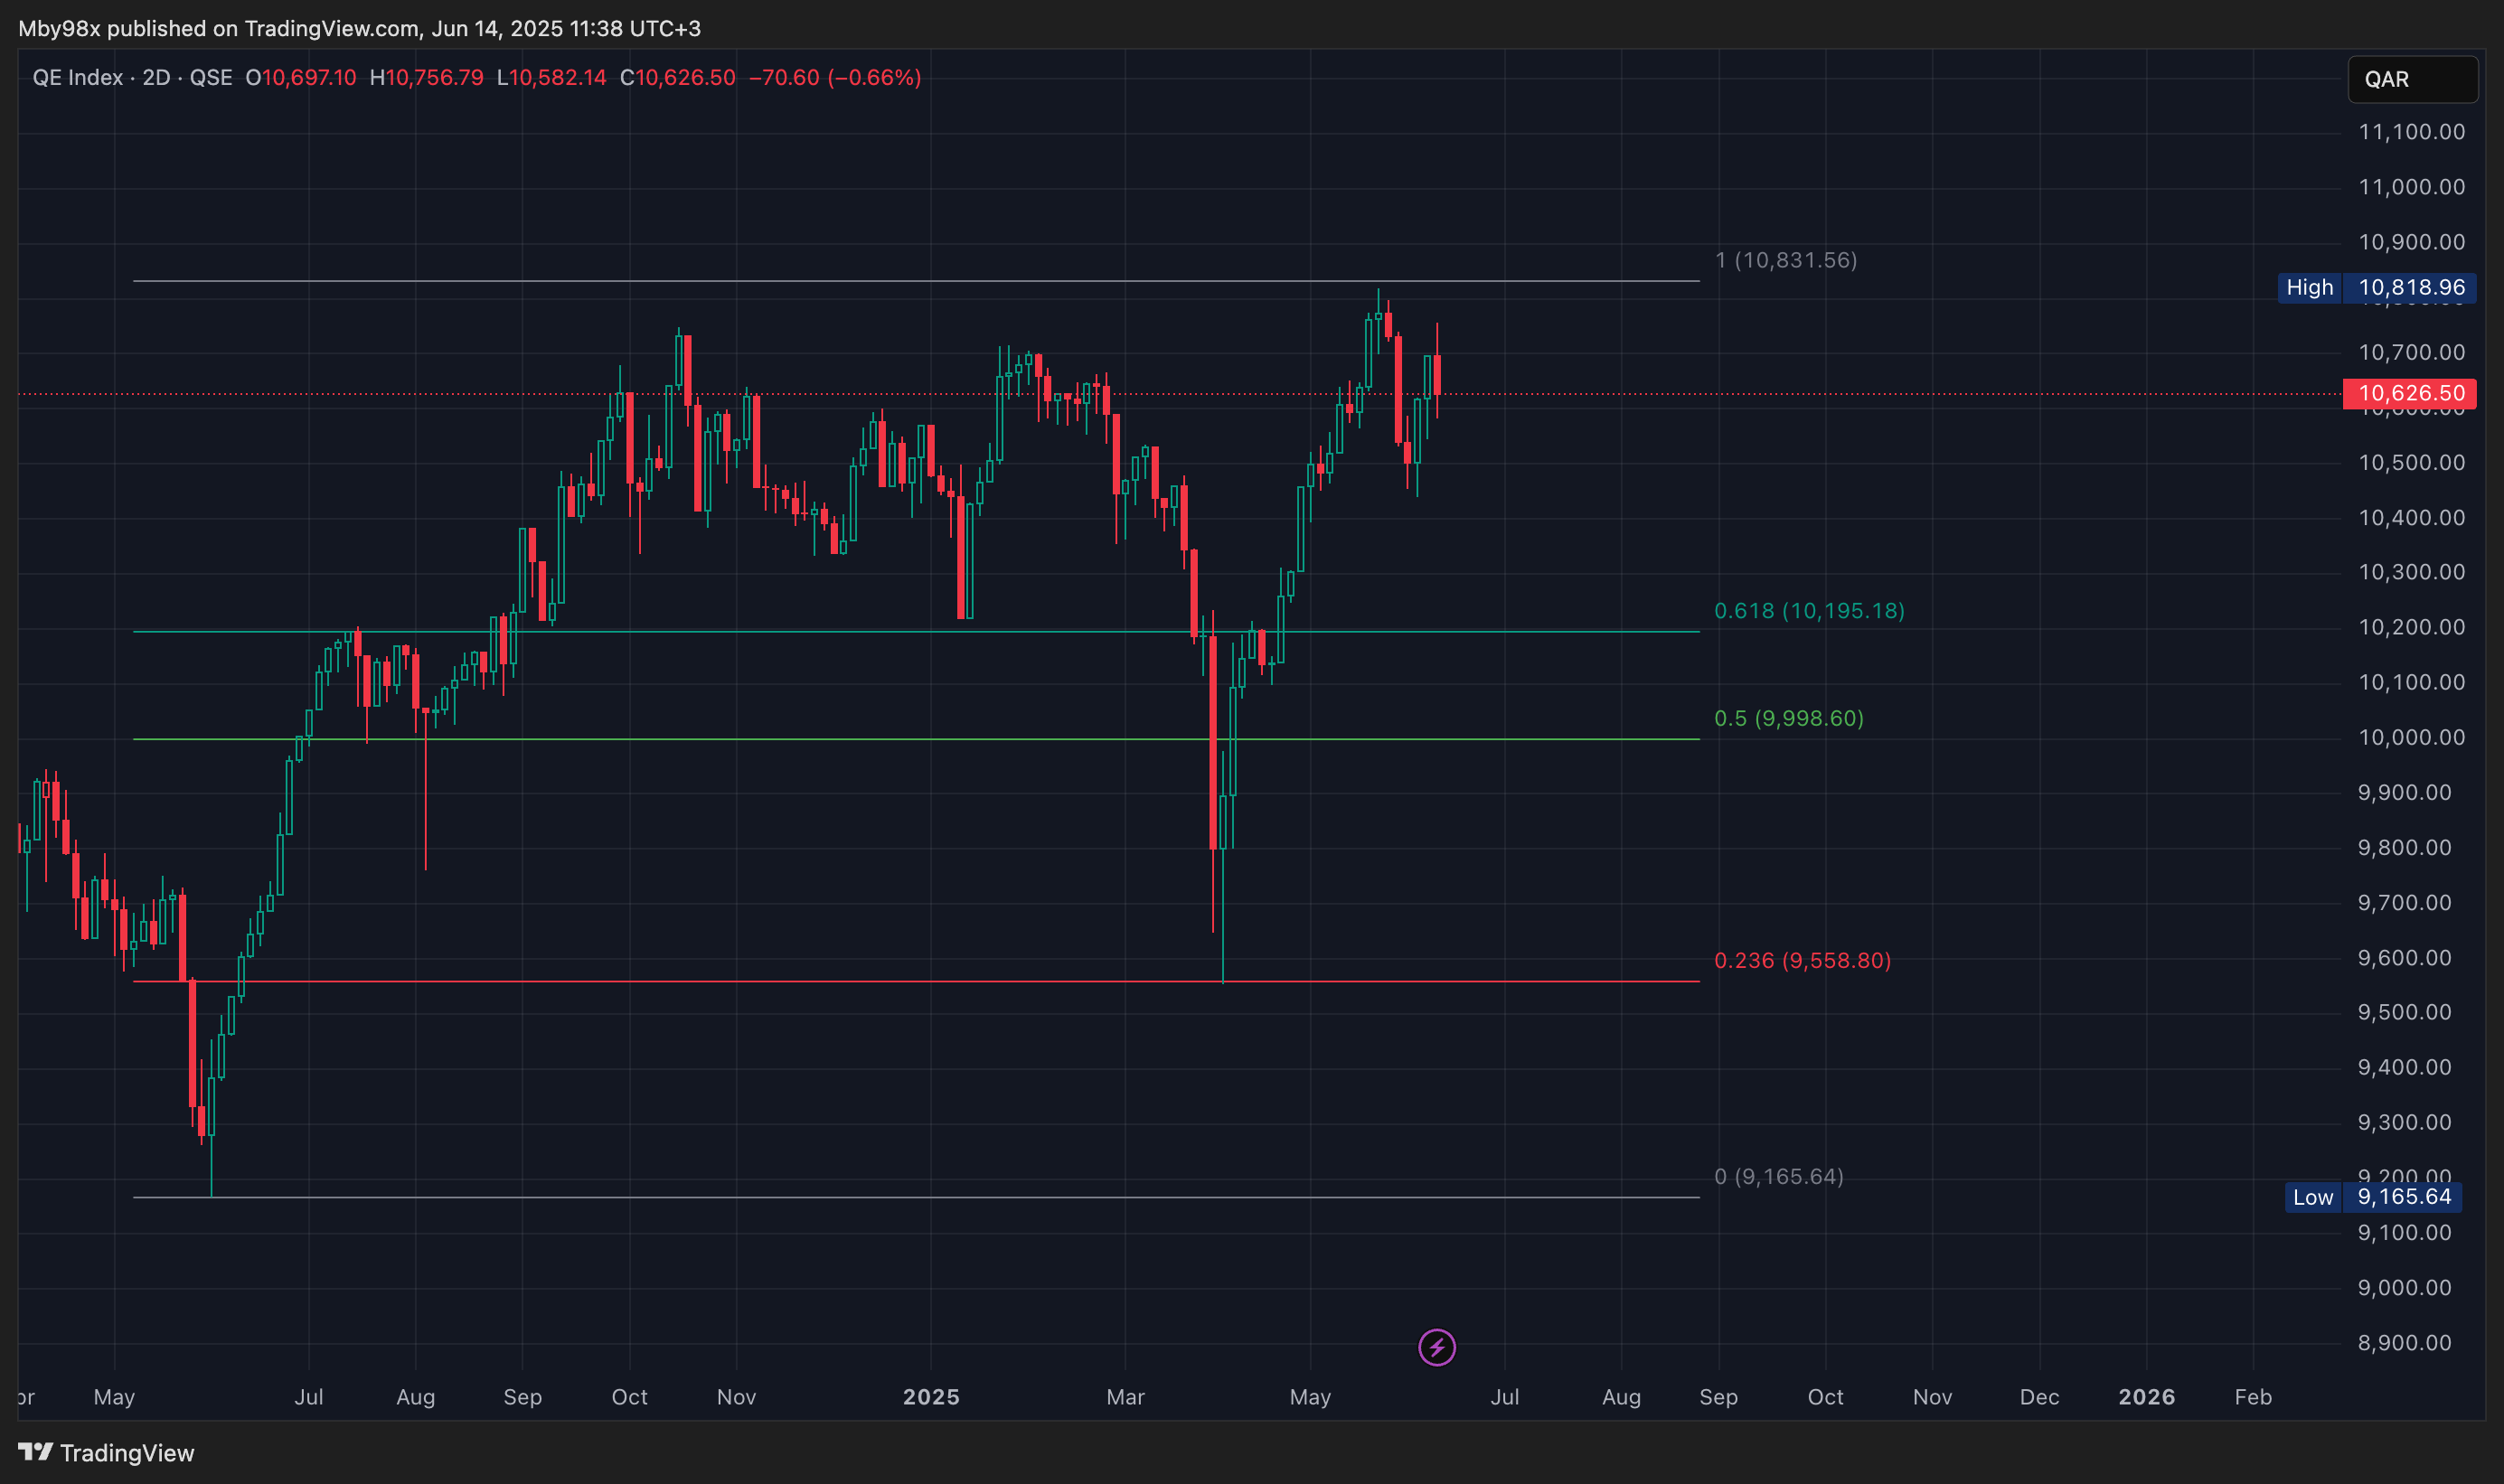This screenshot has width=2504, height=1484.
Task: Click the Mar label on time axis
Action: point(1125,1396)
